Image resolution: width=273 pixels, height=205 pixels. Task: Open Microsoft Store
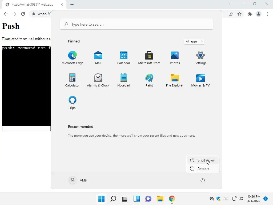click(x=149, y=58)
